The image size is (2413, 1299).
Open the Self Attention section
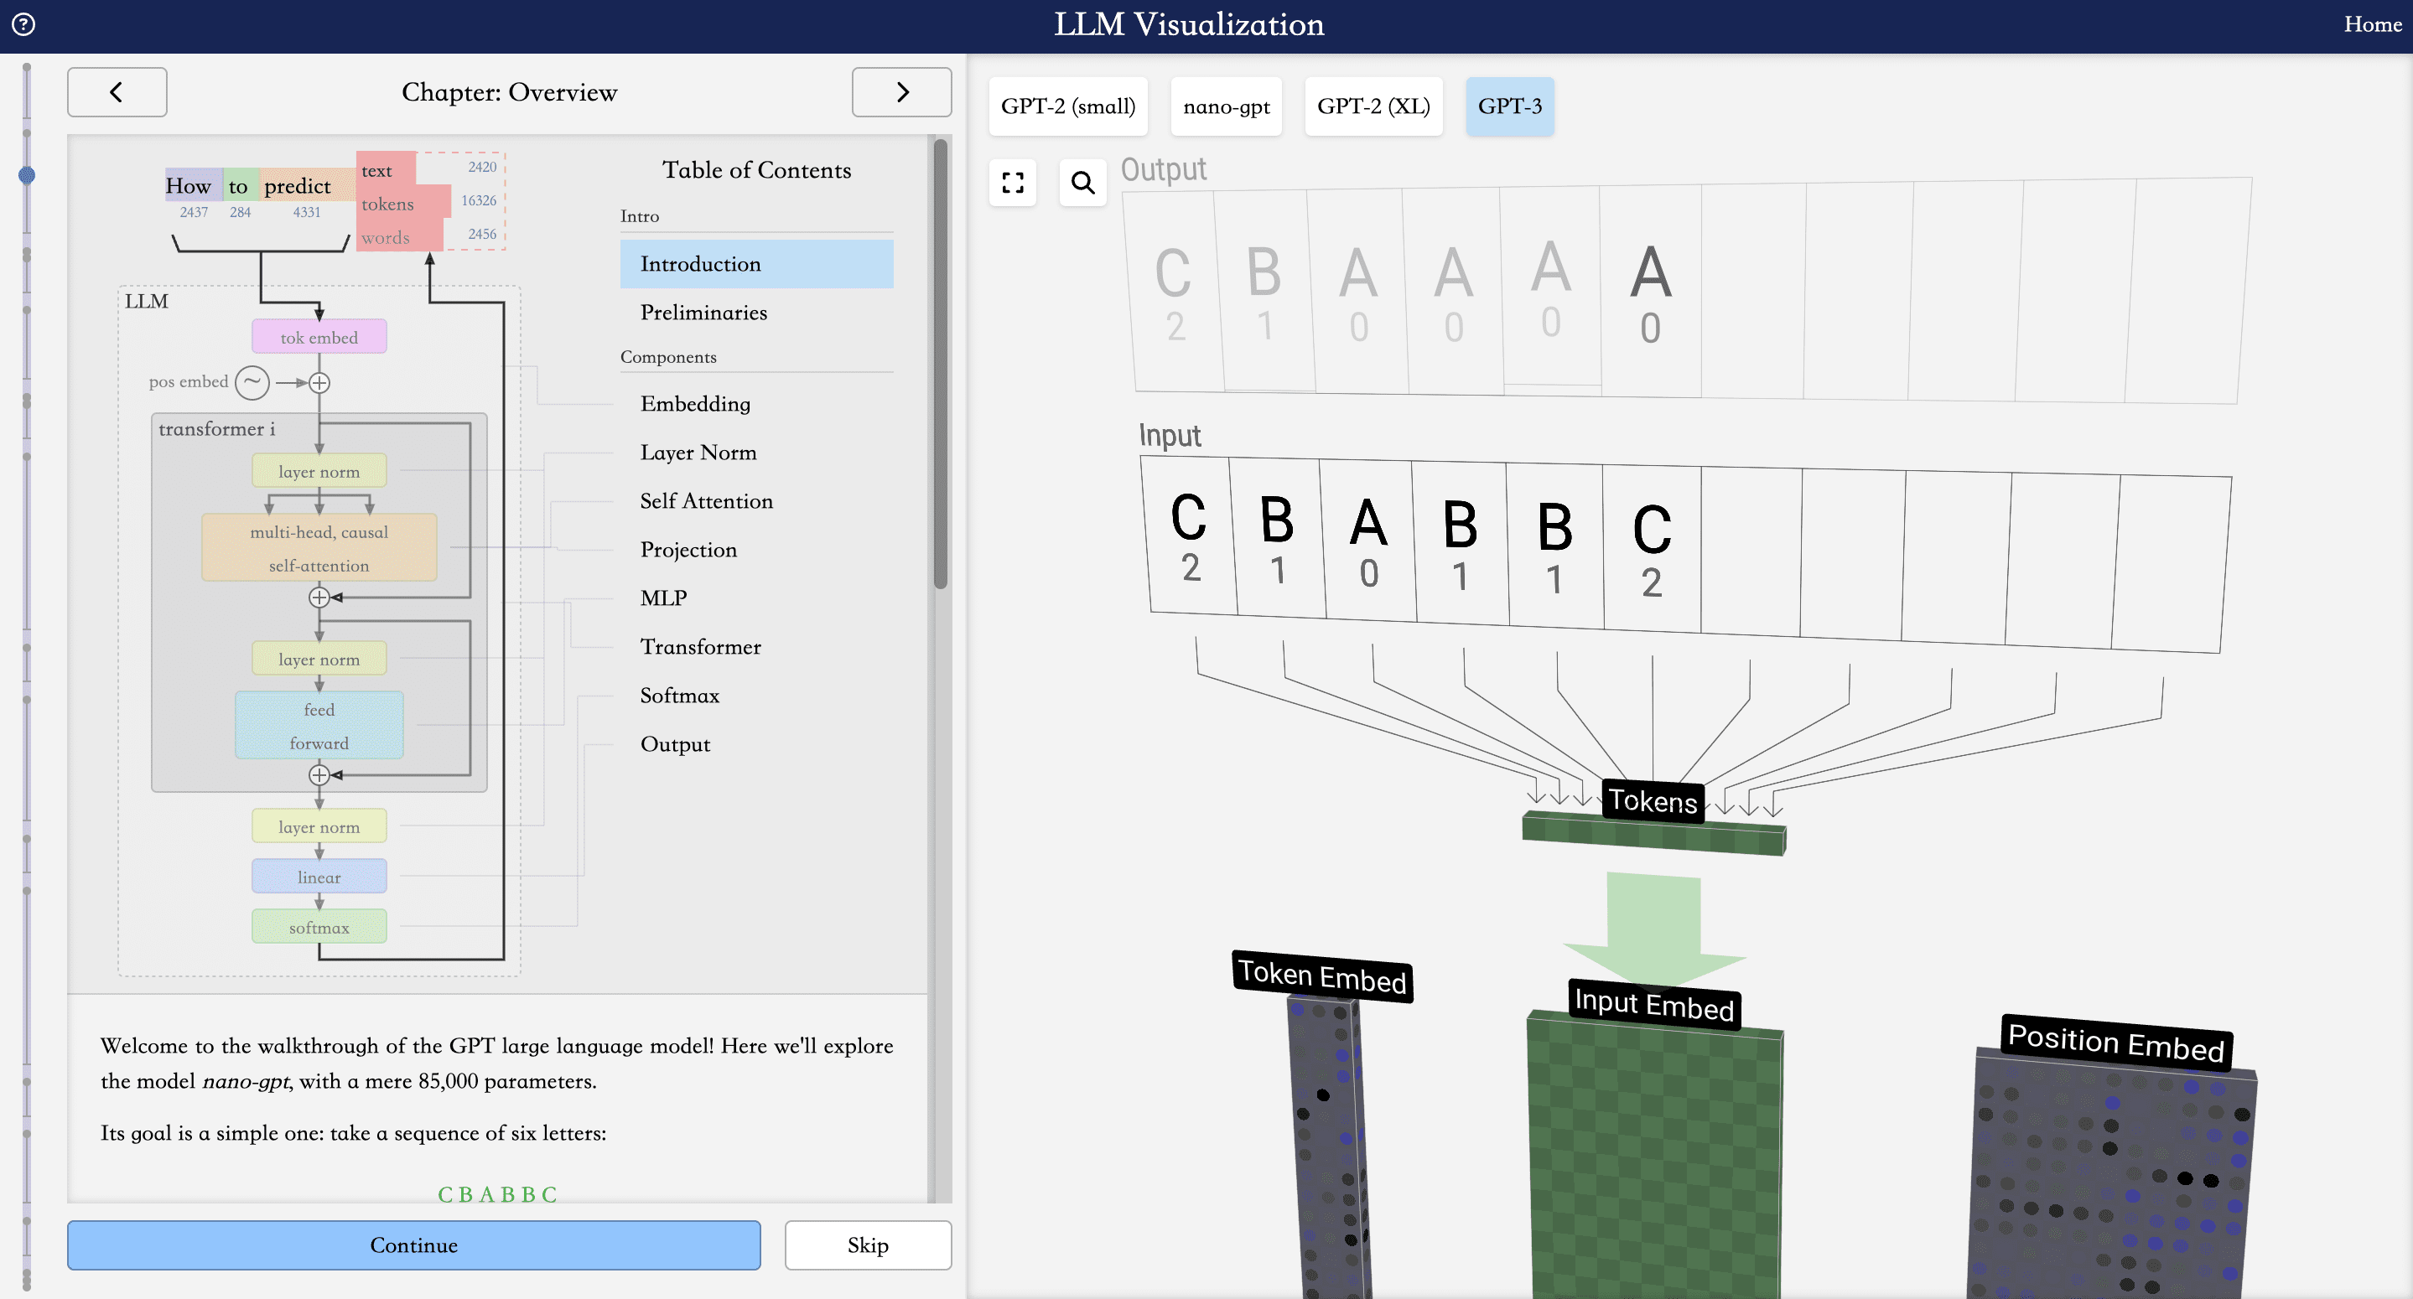[706, 501]
